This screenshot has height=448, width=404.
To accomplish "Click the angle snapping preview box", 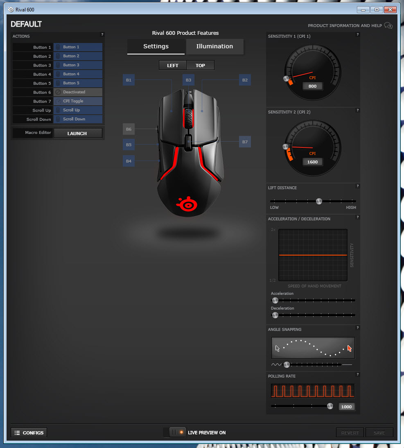I will tap(313, 348).
